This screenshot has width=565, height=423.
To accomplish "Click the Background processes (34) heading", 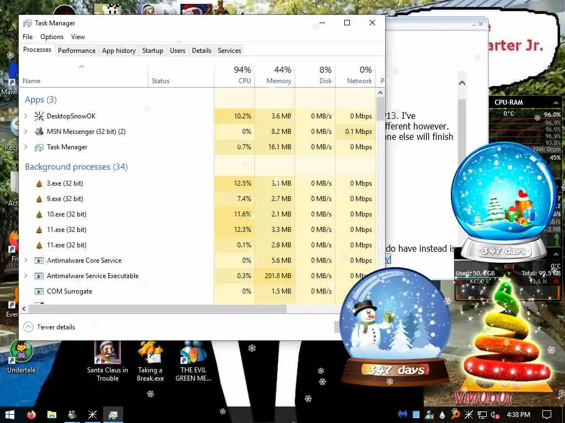I will (x=76, y=167).
